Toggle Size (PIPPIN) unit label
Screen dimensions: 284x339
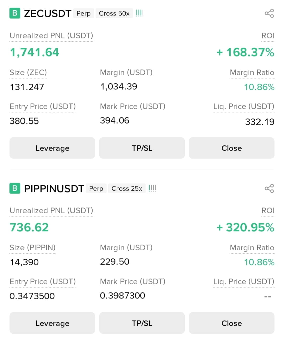(x=33, y=248)
